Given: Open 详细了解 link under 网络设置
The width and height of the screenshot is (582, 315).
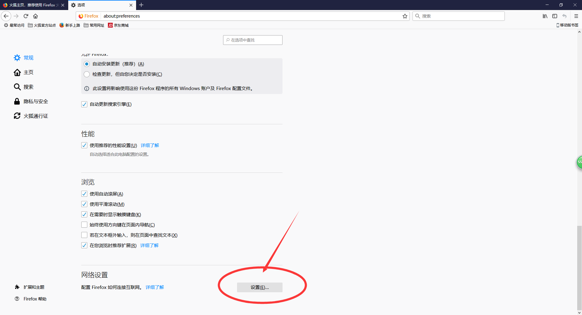Looking at the screenshot, I should click(155, 287).
